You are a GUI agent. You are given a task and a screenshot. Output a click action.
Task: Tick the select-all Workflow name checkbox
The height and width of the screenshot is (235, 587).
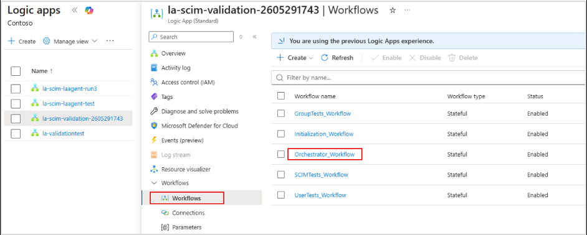281,96
